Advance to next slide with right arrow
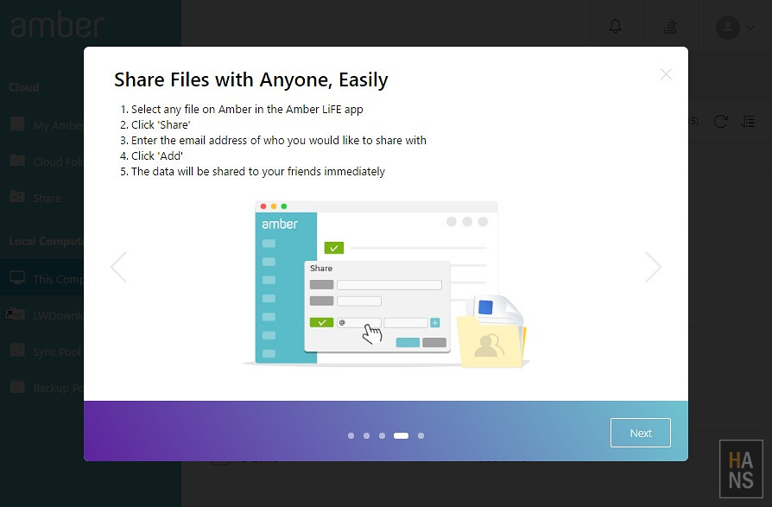 [x=654, y=267]
